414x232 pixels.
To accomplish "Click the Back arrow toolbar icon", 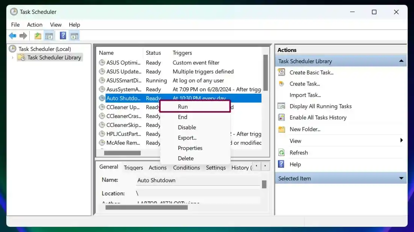I will point(12,36).
